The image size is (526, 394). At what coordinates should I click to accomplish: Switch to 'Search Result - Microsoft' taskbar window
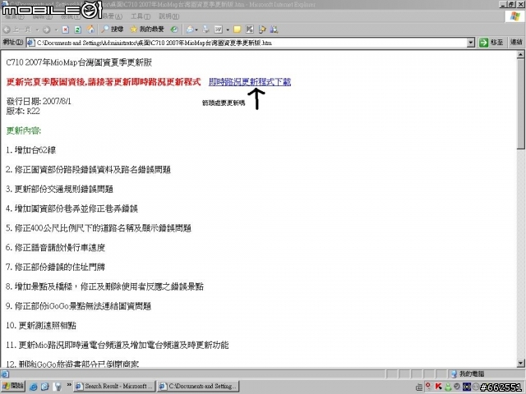coord(114,386)
